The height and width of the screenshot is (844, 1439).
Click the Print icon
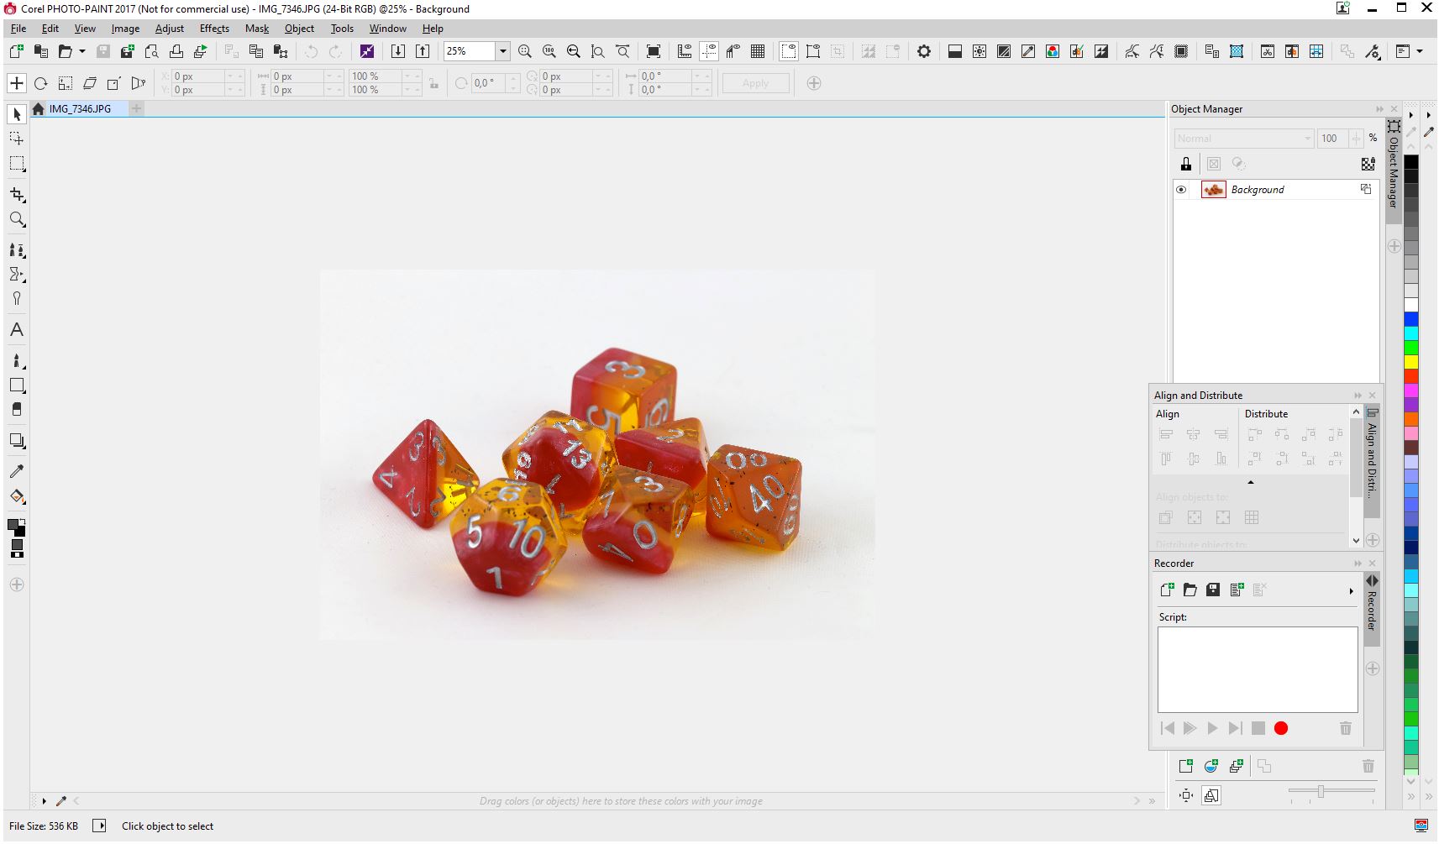[176, 51]
